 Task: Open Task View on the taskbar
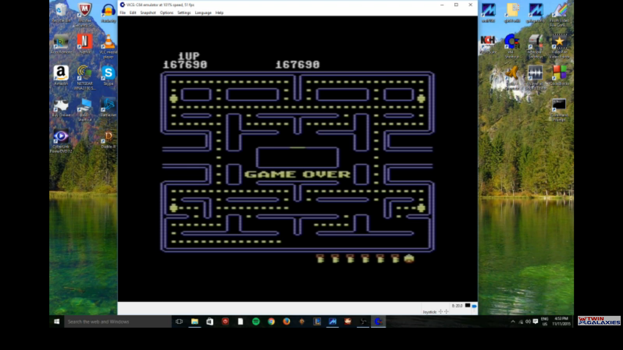(179, 321)
